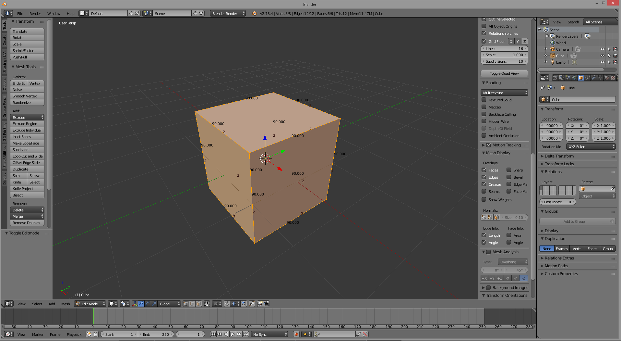Screen dimensions: 621x341
Task: Click the Subdivide button
Action: pos(27,150)
